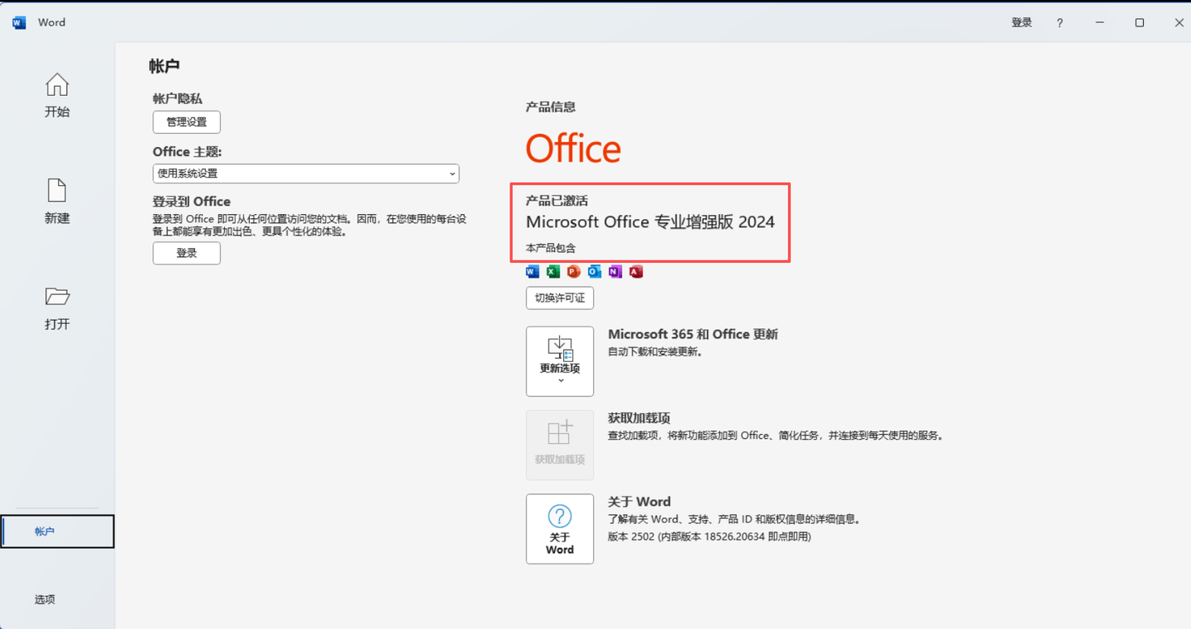
Task: Go to the 打开 open page
Action: [x=57, y=308]
